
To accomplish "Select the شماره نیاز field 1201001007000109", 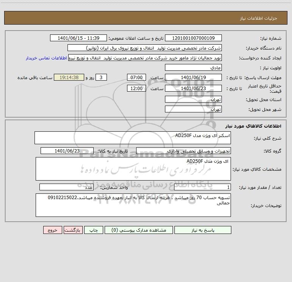I will pos(193,38).
